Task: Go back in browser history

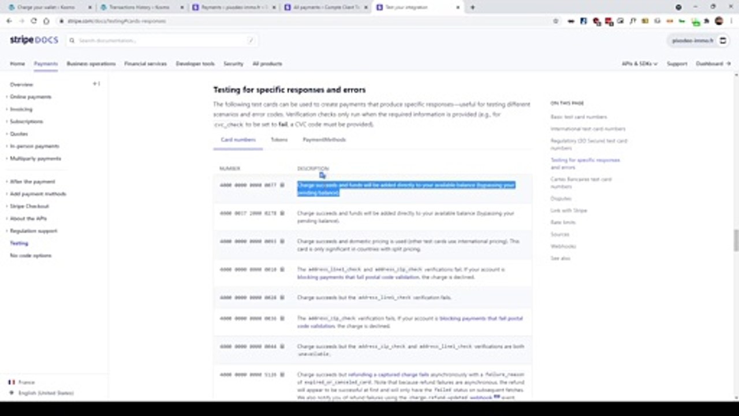Action: point(9,21)
